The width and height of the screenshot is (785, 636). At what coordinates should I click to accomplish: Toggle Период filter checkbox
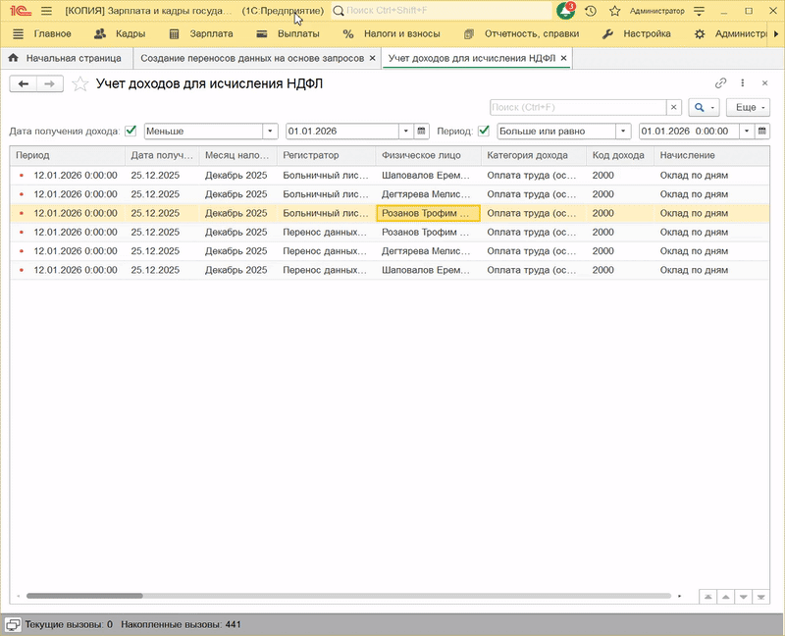(x=484, y=131)
